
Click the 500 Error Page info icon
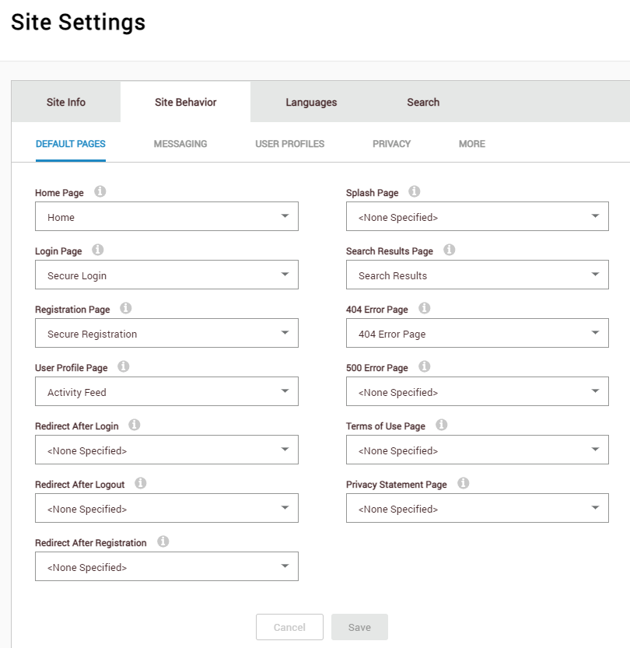pos(425,367)
